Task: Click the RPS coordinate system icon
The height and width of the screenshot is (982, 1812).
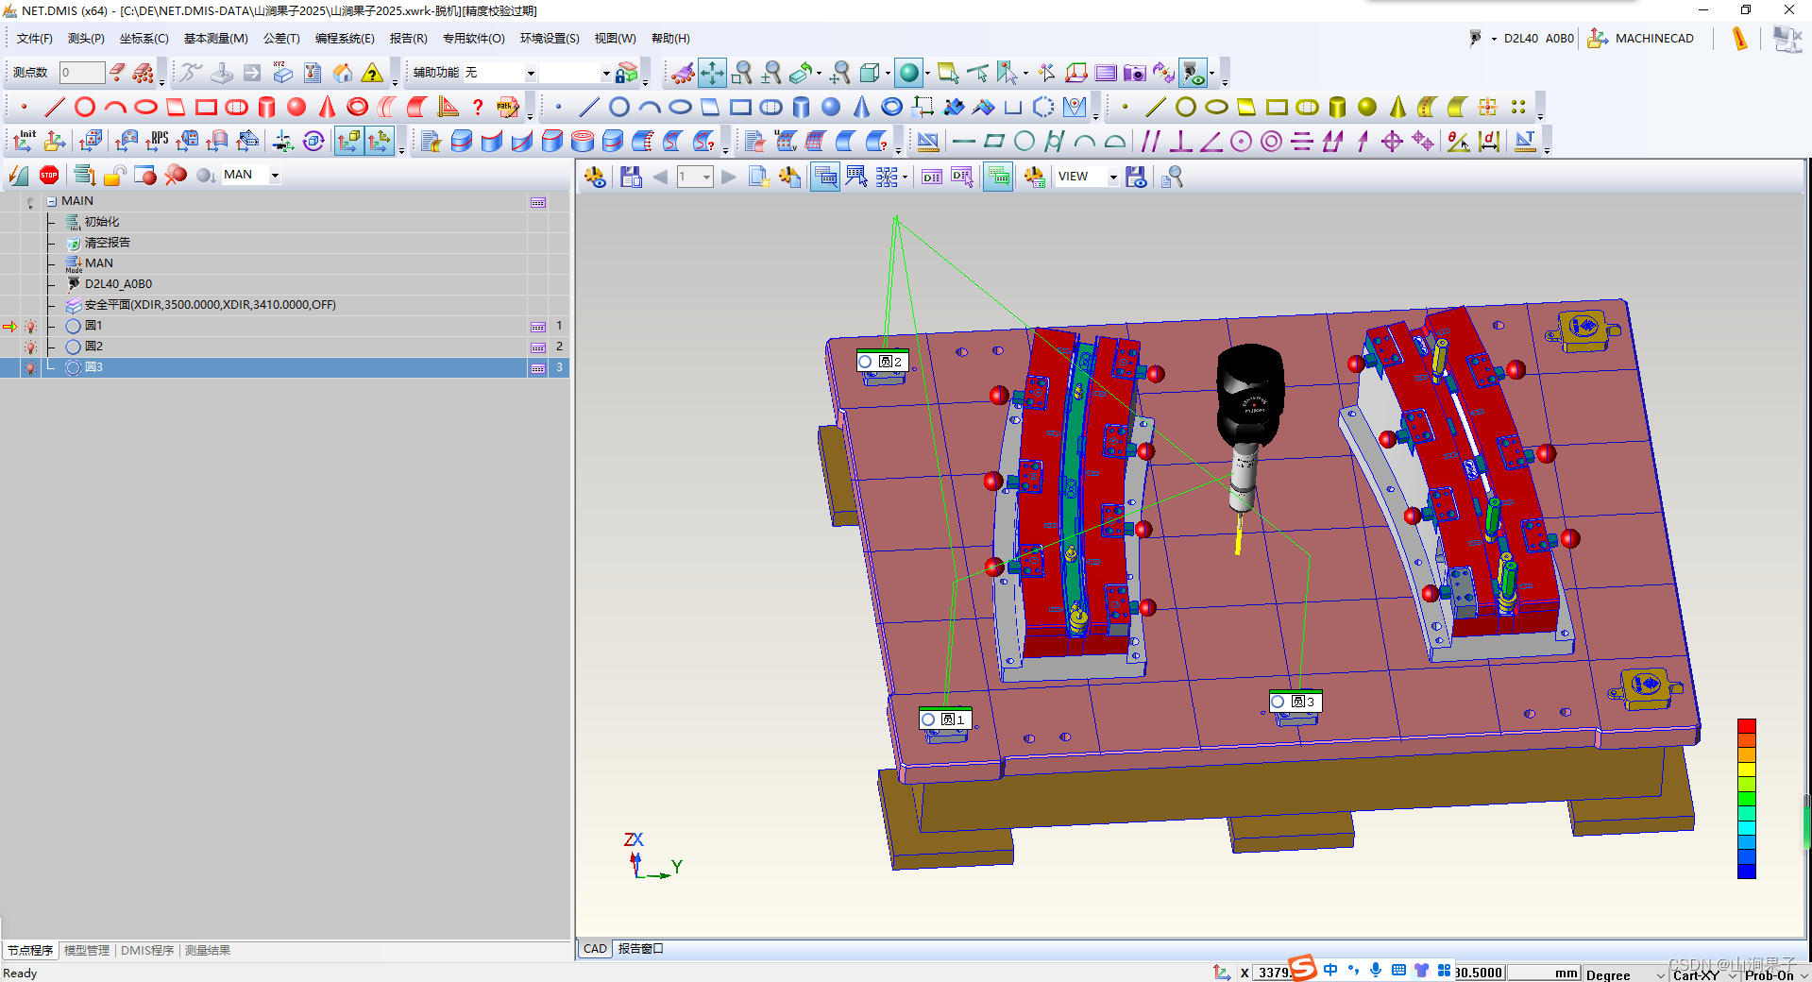Action: pos(158,142)
